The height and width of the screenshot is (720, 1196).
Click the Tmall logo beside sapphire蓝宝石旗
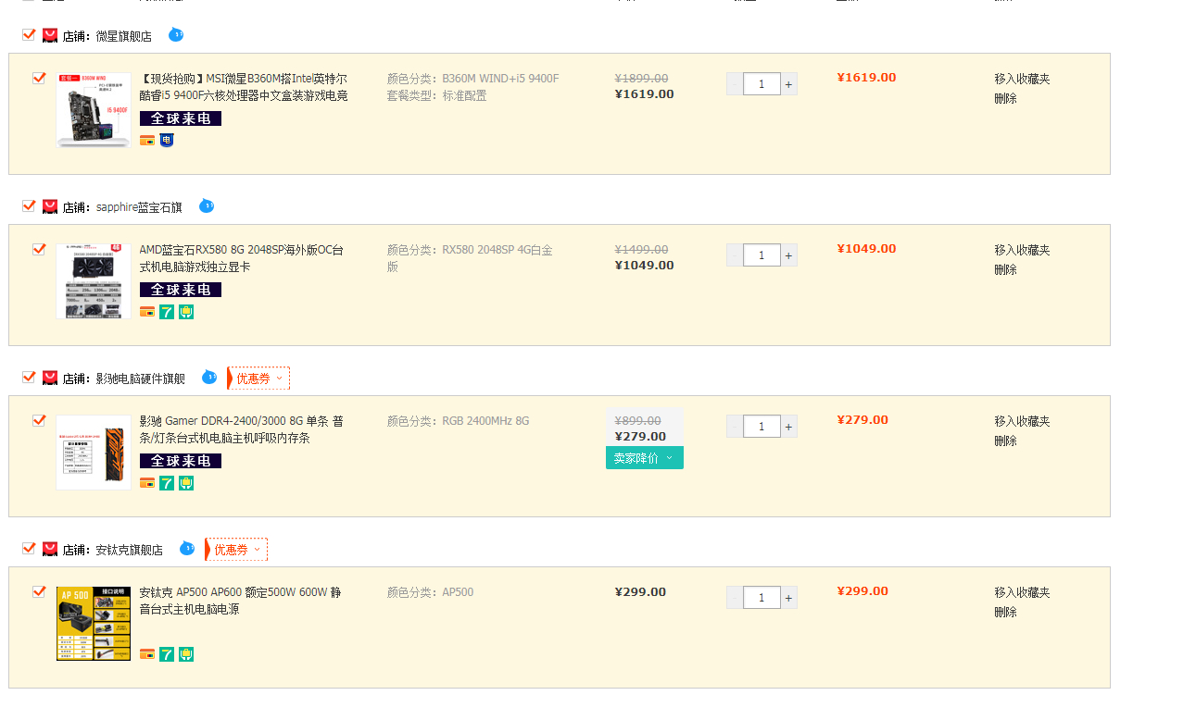[50, 206]
